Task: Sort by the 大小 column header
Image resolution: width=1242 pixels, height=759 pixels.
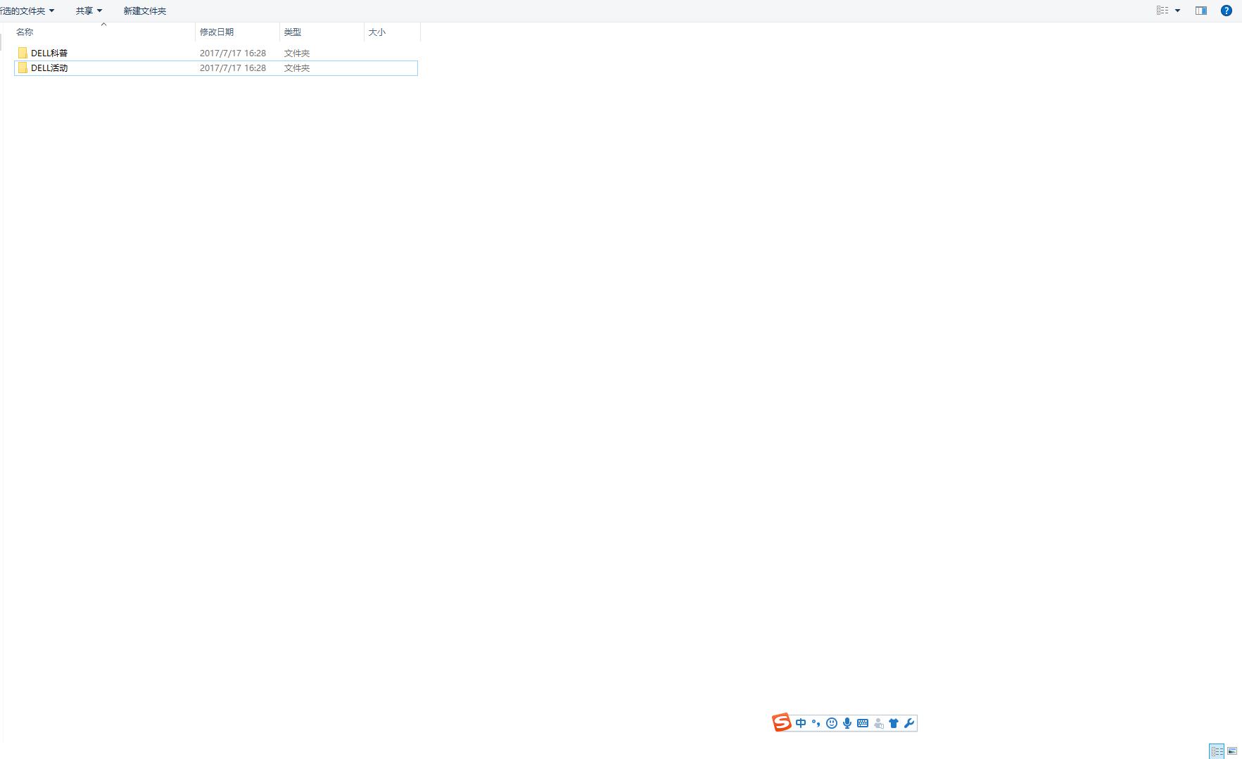Action: click(392, 32)
